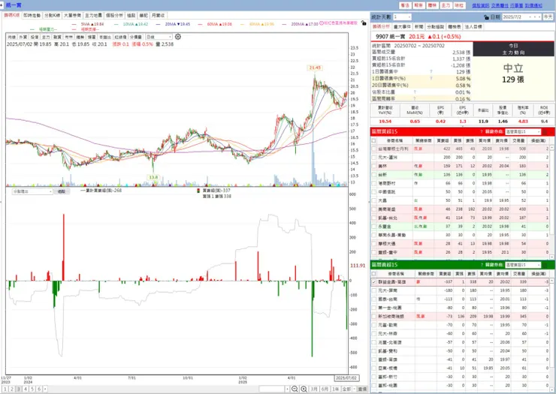Open help icon for 佔股本比重 row
Screen dimensions: 556x394
click(x=415, y=92)
